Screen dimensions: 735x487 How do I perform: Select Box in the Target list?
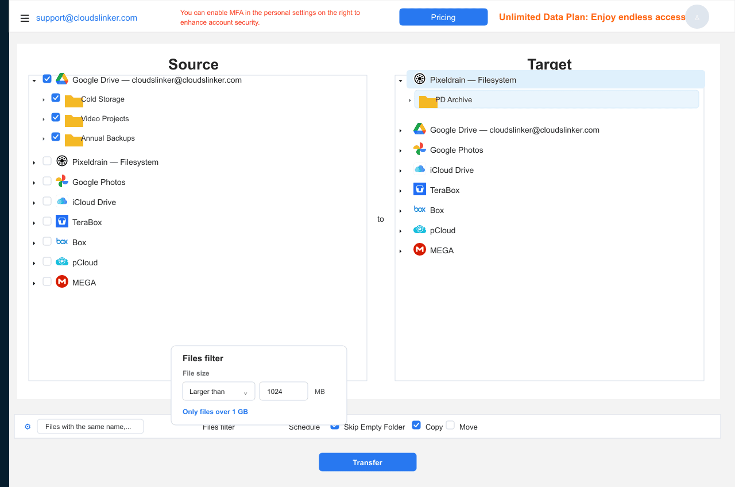point(437,210)
